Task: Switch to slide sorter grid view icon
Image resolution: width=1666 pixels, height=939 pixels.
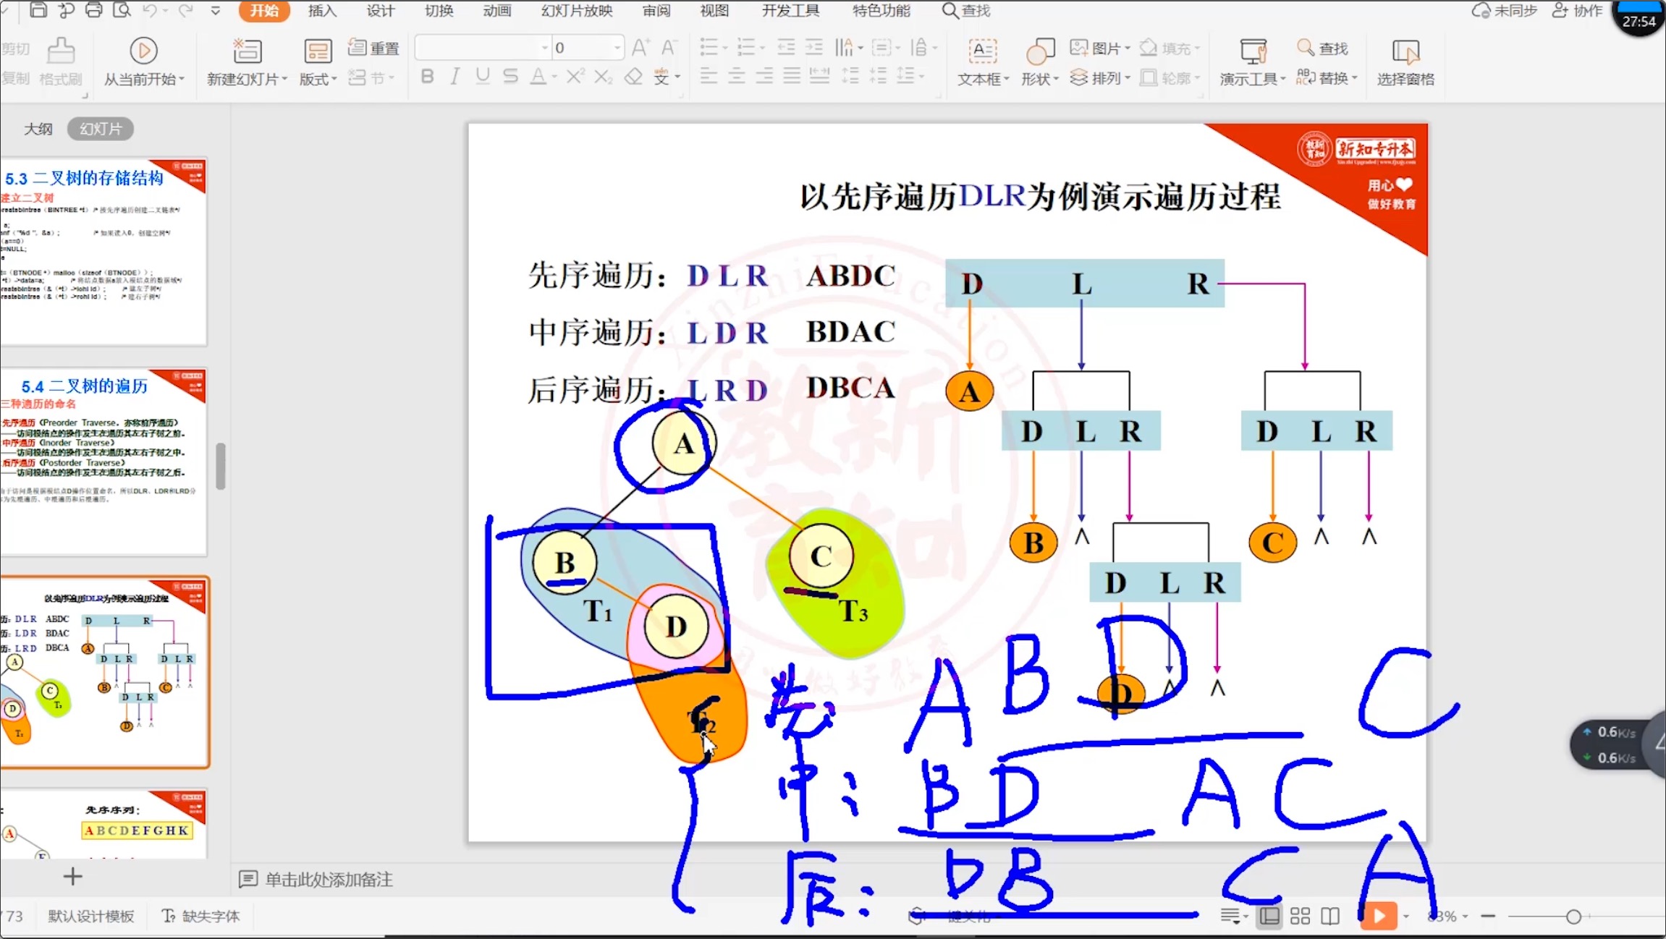Action: coord(1300,916)
